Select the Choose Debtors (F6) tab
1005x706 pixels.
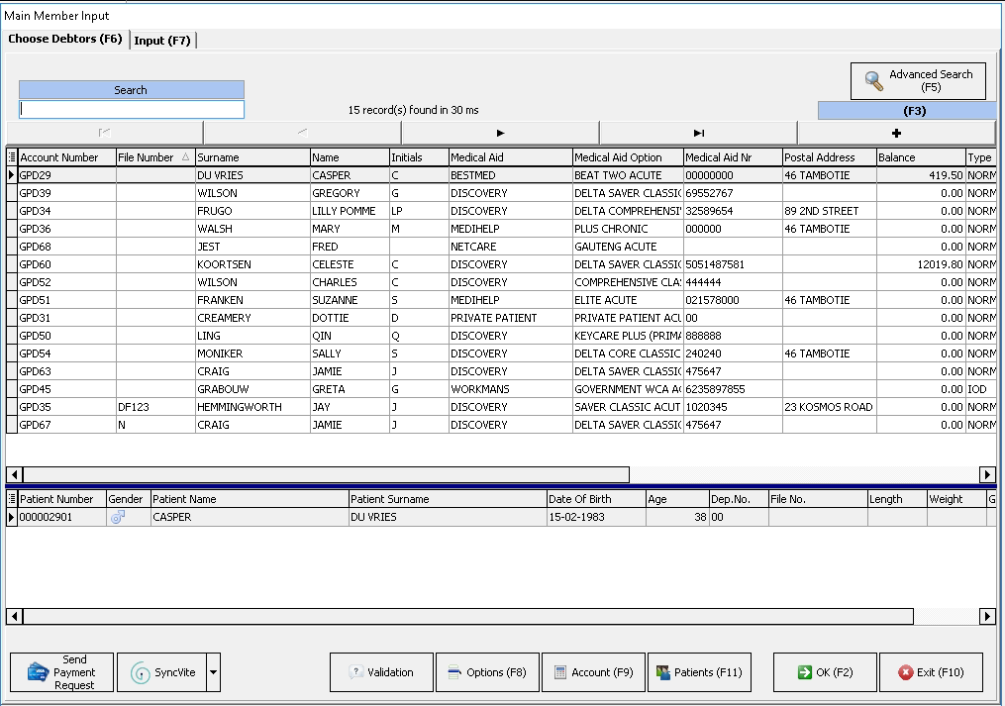click(65, 40)
